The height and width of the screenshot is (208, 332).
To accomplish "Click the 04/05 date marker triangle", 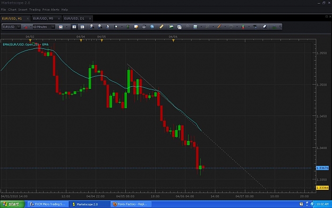I will (102, 40).
